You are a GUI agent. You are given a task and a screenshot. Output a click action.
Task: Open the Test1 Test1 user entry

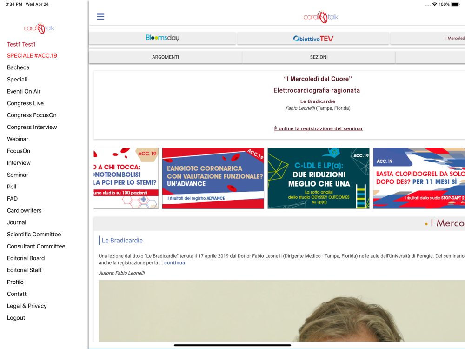(21, 44)
